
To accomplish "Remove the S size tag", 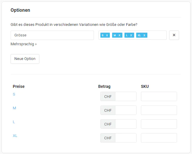I will pos(107,35).
